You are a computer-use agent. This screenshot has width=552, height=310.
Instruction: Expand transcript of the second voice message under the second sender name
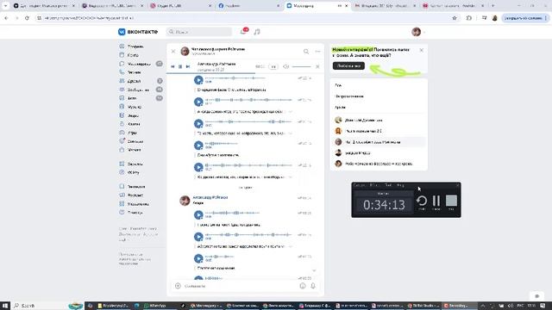point(291,246)
